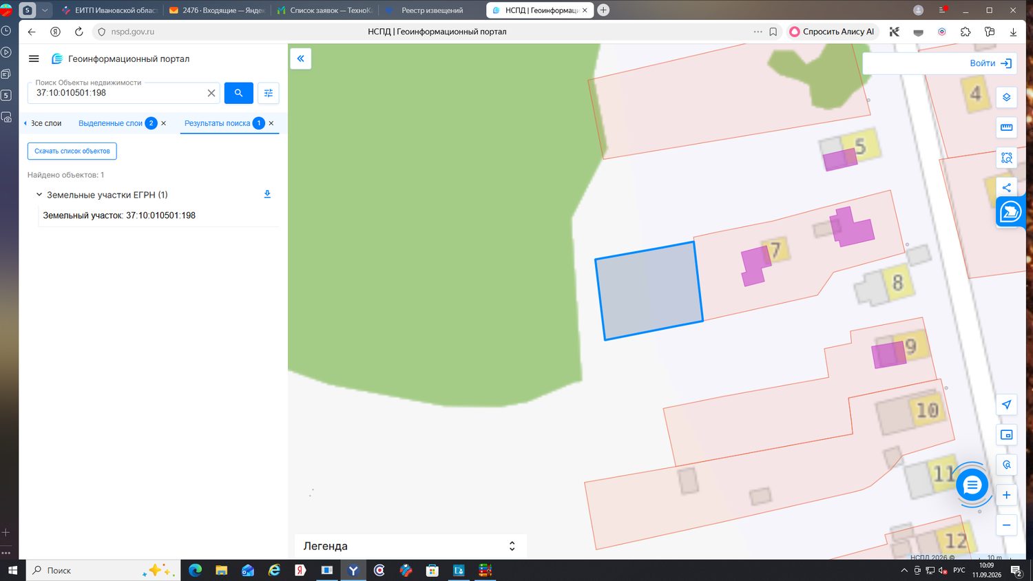Image resolution: width=1033 pixels, height=581 pixels.
Task: Open File Explorer from taskbar
Action: (221, 570)
